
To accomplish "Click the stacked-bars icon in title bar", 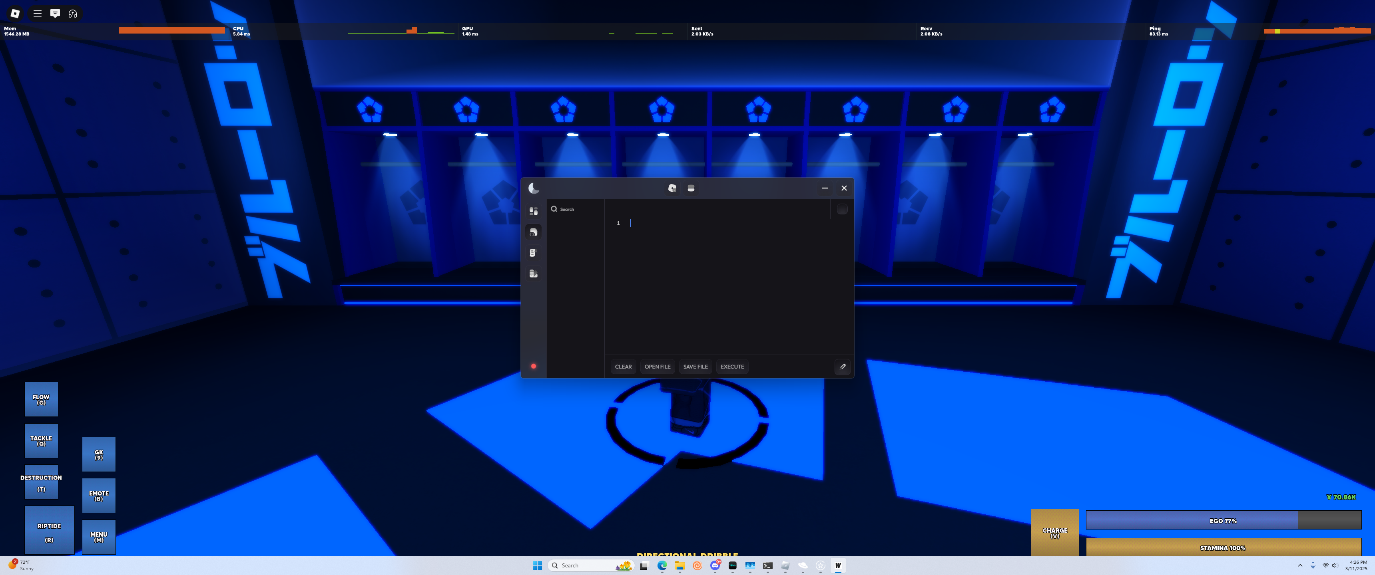I will [691, 188].
